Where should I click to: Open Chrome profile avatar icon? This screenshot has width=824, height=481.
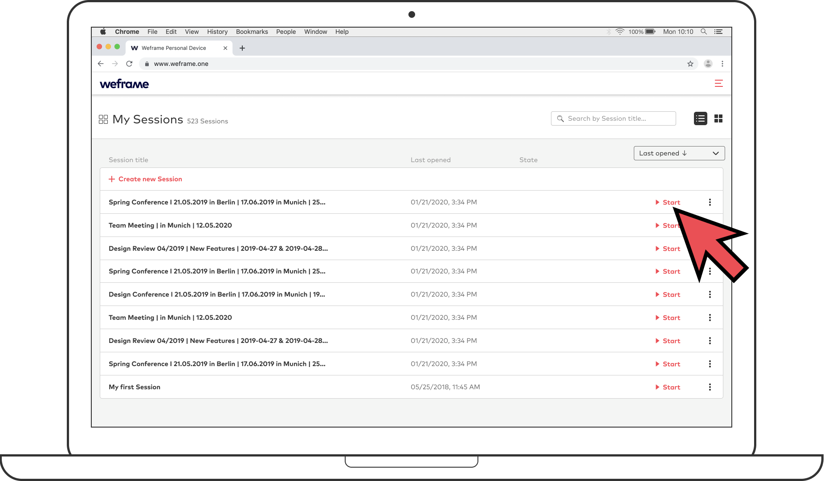pos(708,64)
